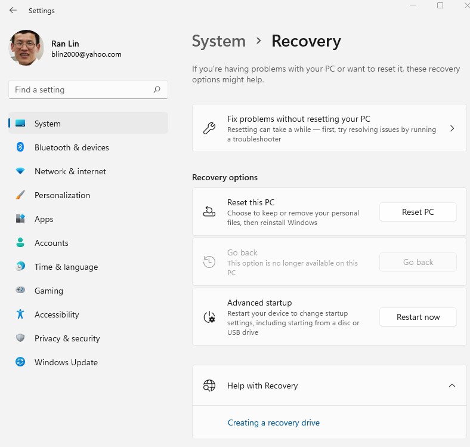Open Personalization settings
Viewport: 470px width, 447px height.
tap(88, 195)
